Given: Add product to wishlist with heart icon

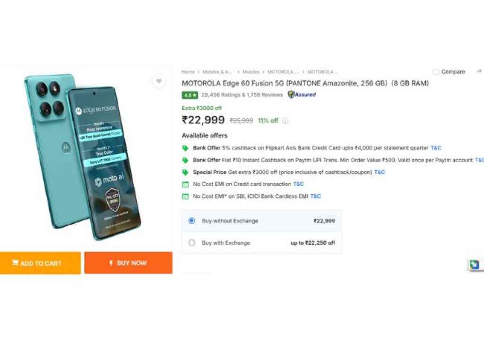Looking at the screenshot, I should (159, 81).
